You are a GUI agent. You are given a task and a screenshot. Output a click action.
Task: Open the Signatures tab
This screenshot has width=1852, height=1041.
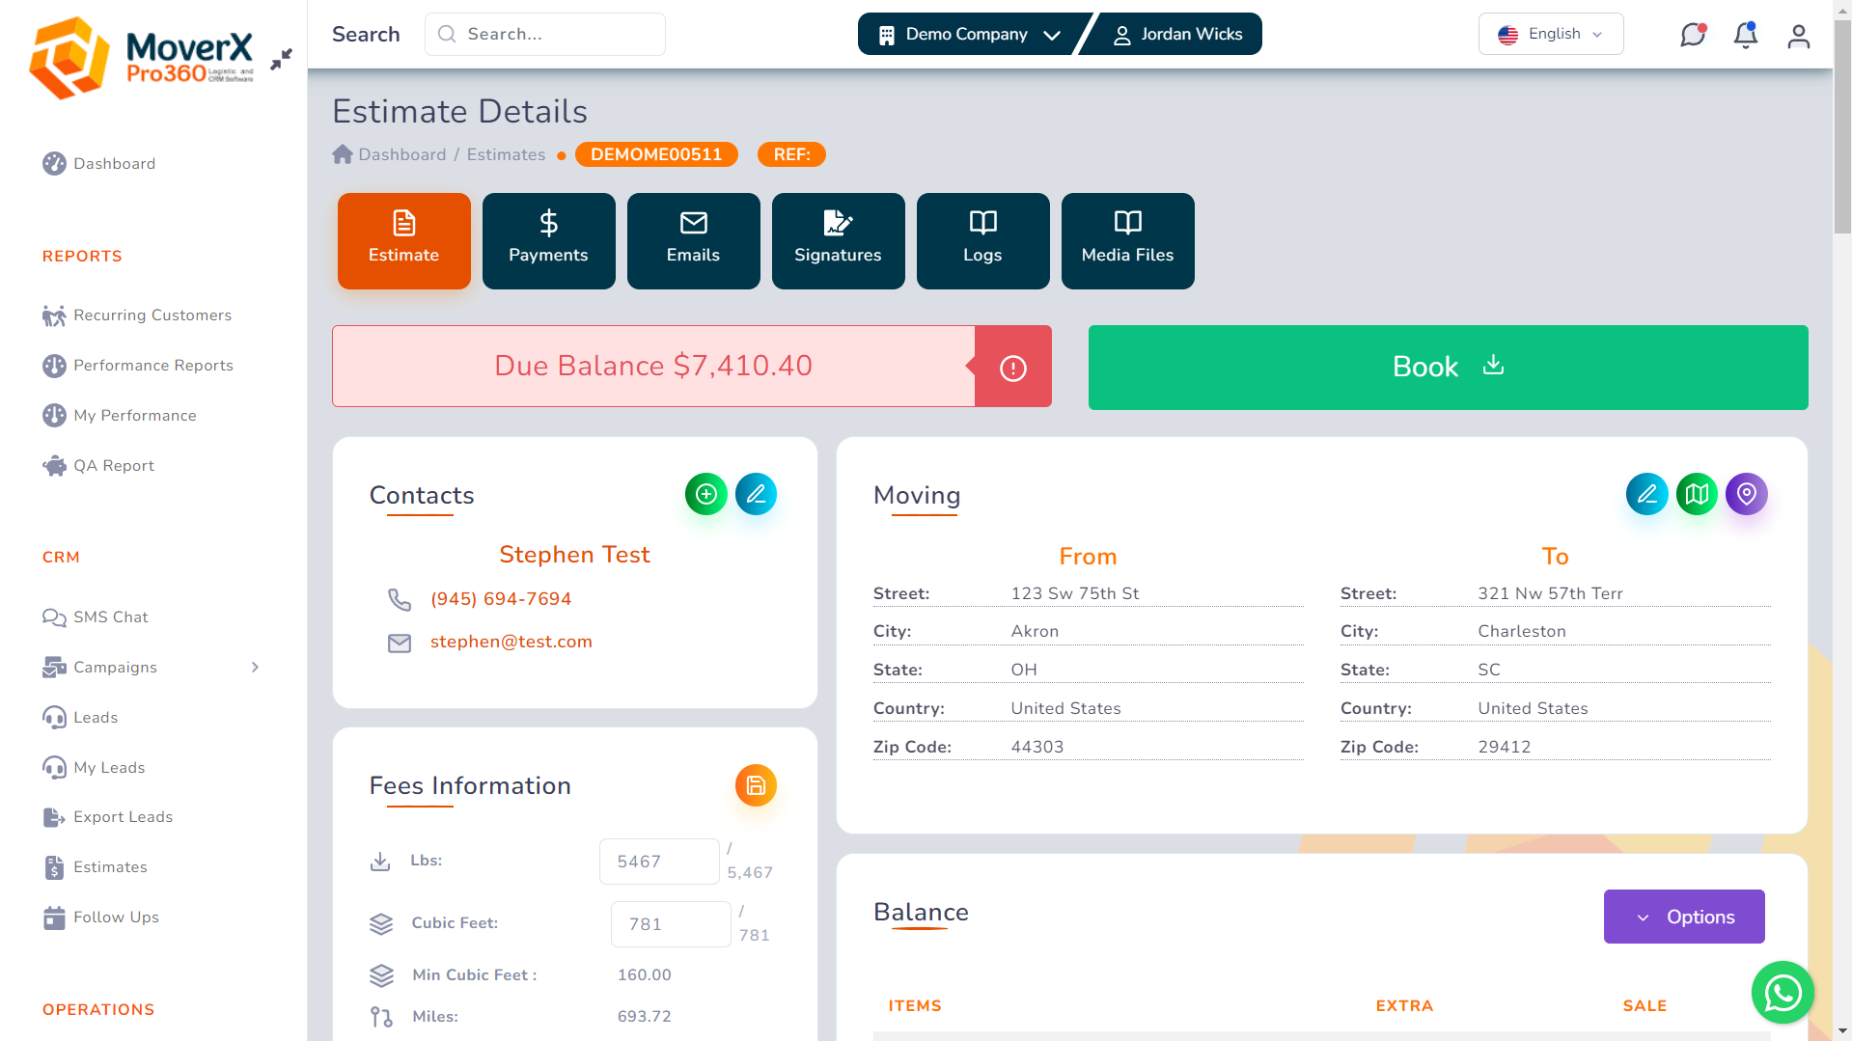[x=838, y=240]
